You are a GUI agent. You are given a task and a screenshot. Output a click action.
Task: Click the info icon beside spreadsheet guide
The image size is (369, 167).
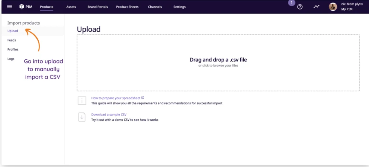(x=82, y=101)
